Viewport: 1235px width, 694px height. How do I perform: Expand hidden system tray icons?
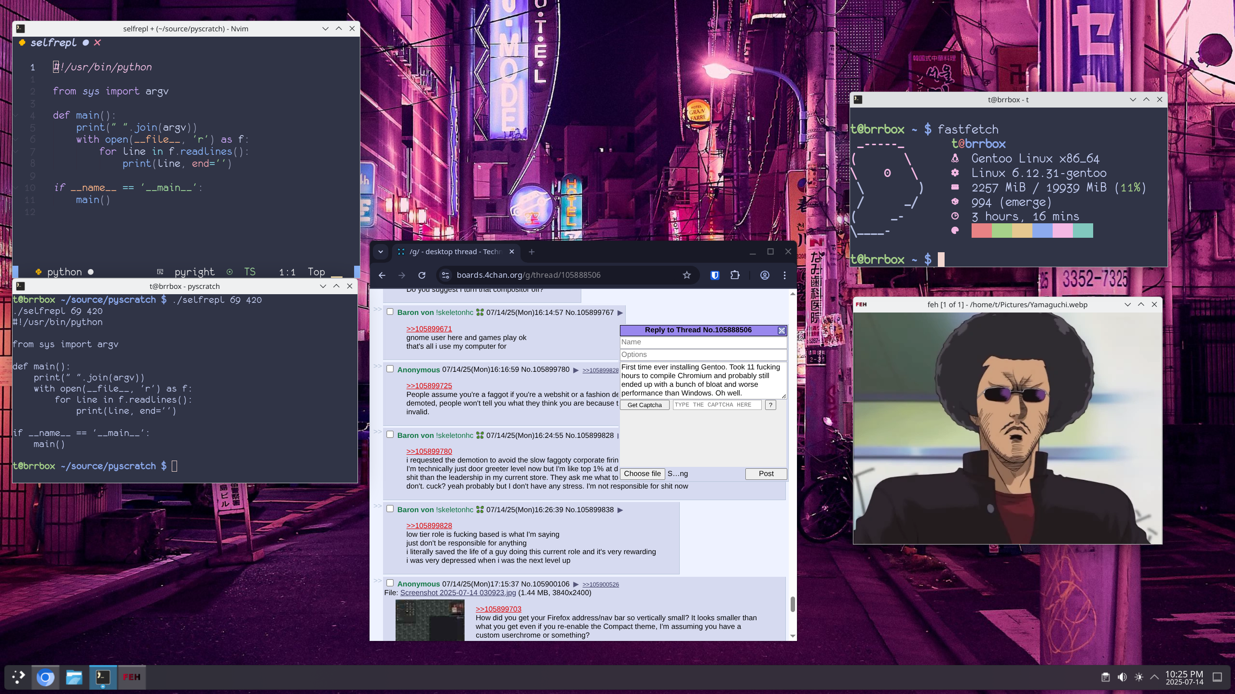pyautogui.click(x=1154, y=677)
